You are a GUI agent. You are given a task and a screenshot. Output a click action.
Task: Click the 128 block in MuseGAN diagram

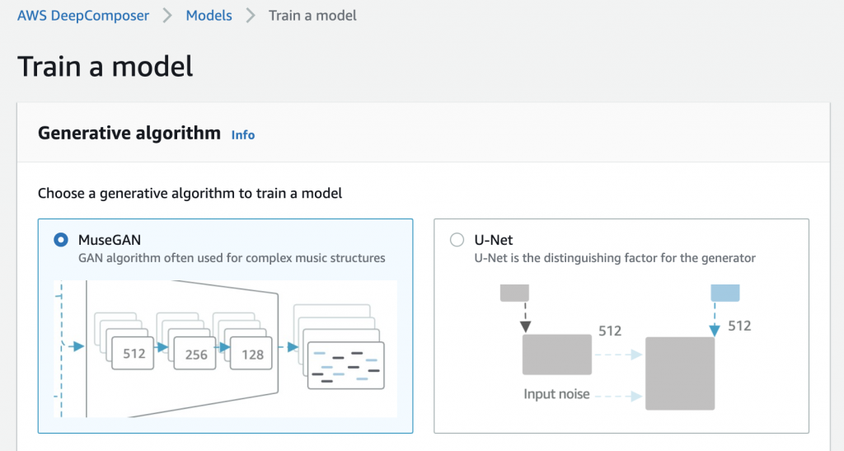(x=251, y=354)
